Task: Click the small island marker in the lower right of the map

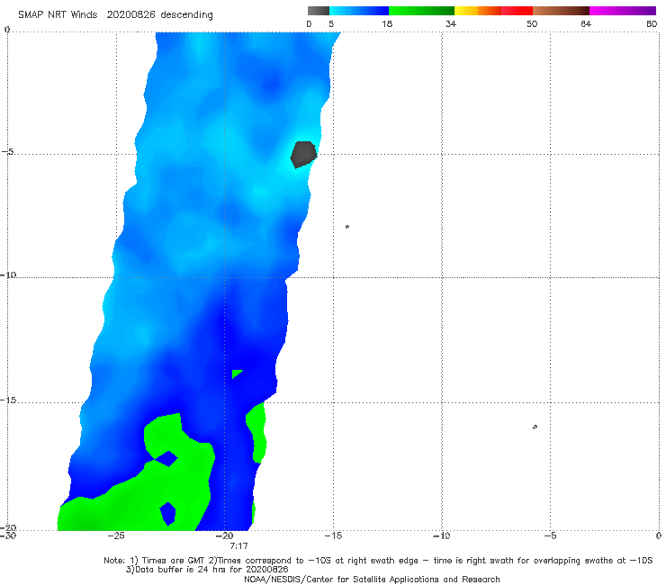Action: coord(535,427)
